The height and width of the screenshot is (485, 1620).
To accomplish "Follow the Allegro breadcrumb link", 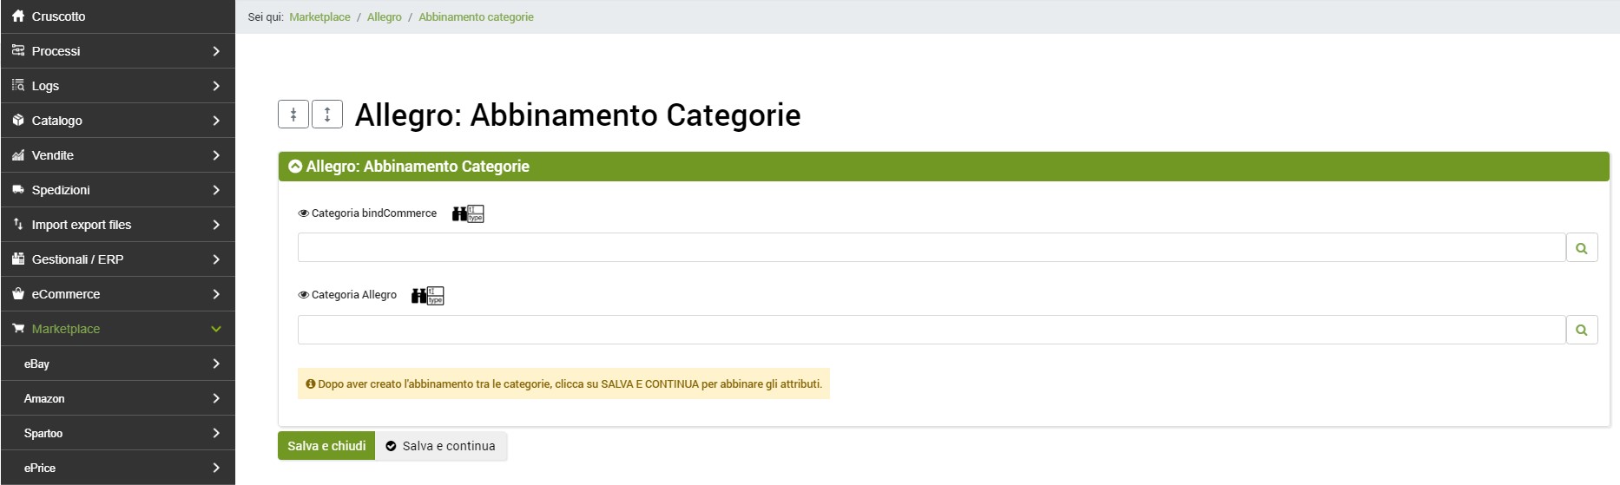I will 384,17.
